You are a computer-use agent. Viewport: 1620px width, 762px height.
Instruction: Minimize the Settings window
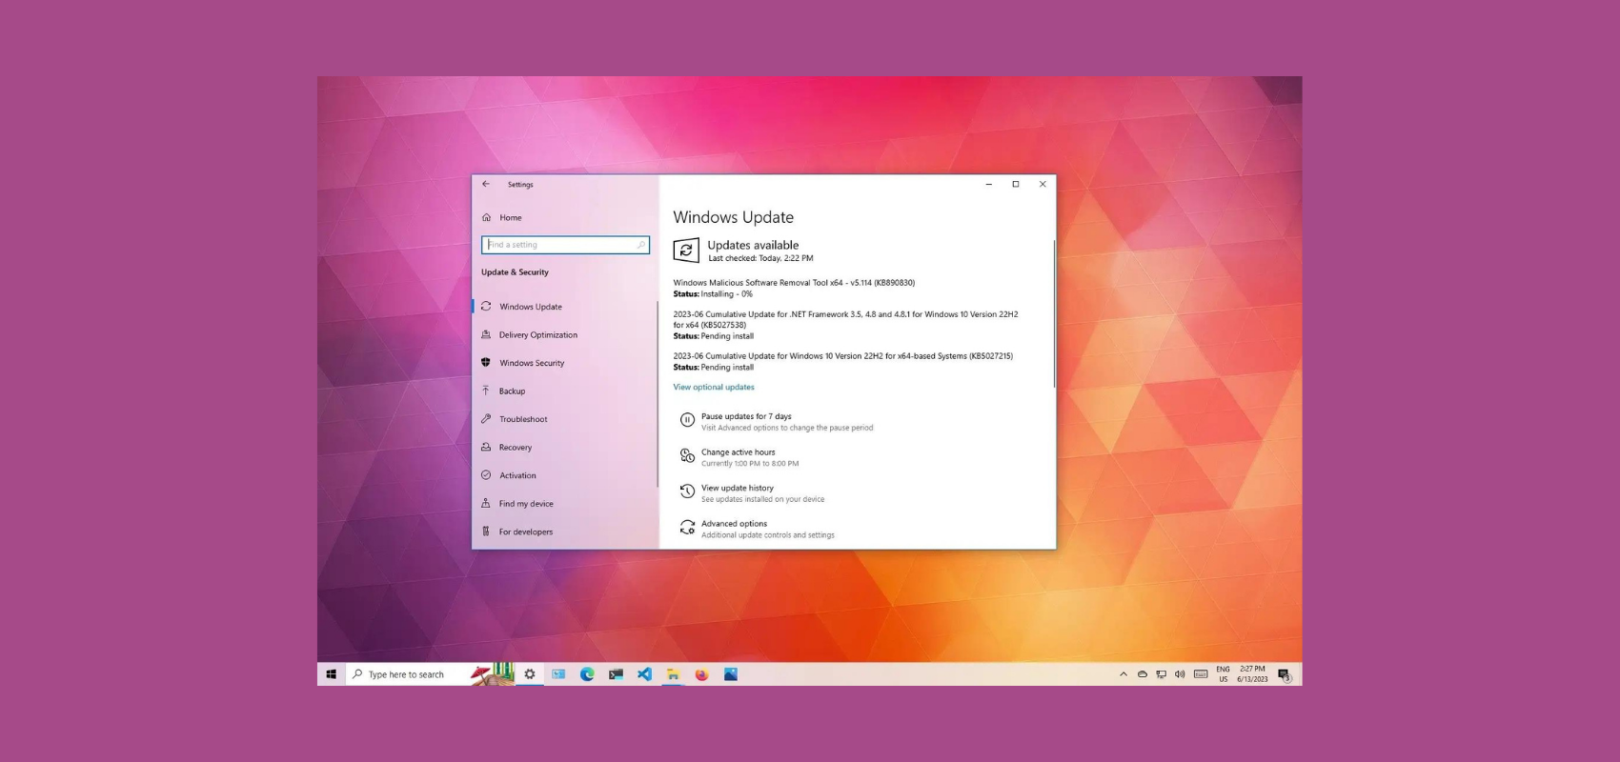click(989, 184)
